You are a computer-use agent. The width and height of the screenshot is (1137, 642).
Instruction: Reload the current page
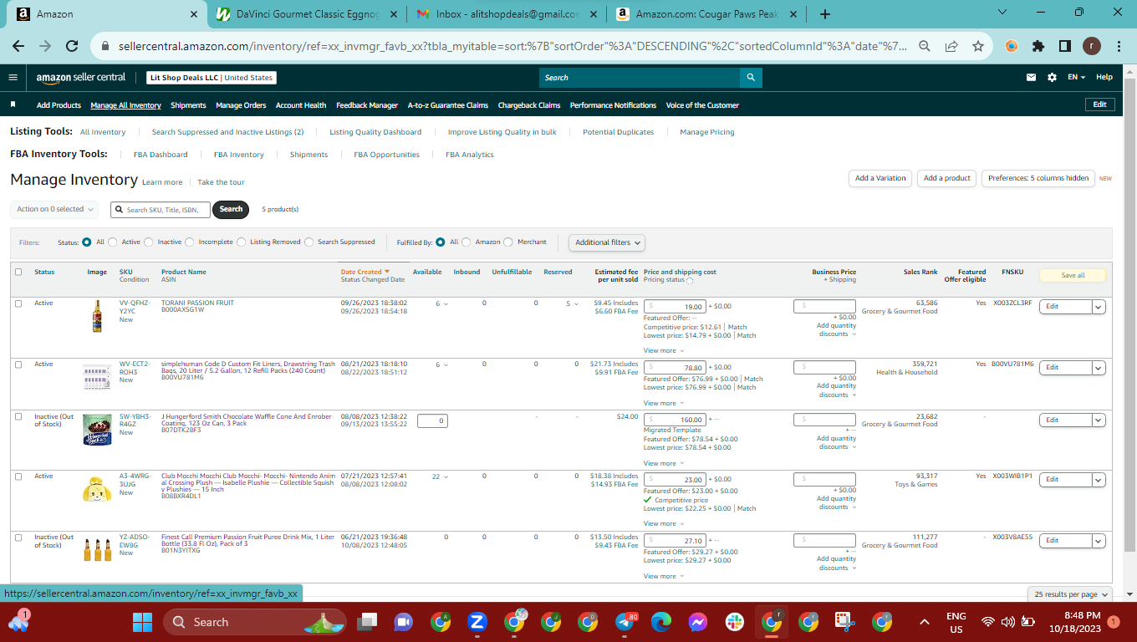[72, 47]
